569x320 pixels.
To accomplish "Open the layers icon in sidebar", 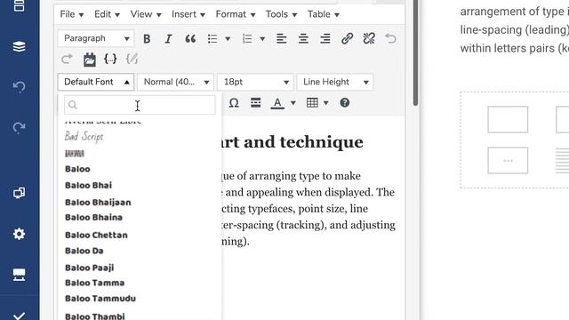I will (19, 46).
